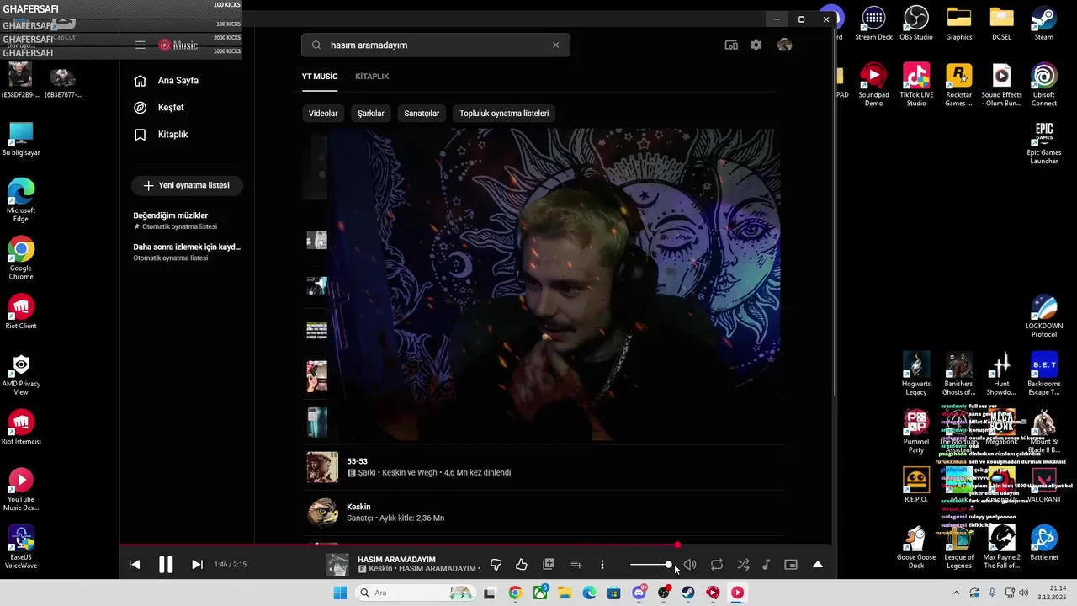Click the search magnifier icon
Image resolution: width=1077 pixels, height=606 pixels.
(316, 45)
